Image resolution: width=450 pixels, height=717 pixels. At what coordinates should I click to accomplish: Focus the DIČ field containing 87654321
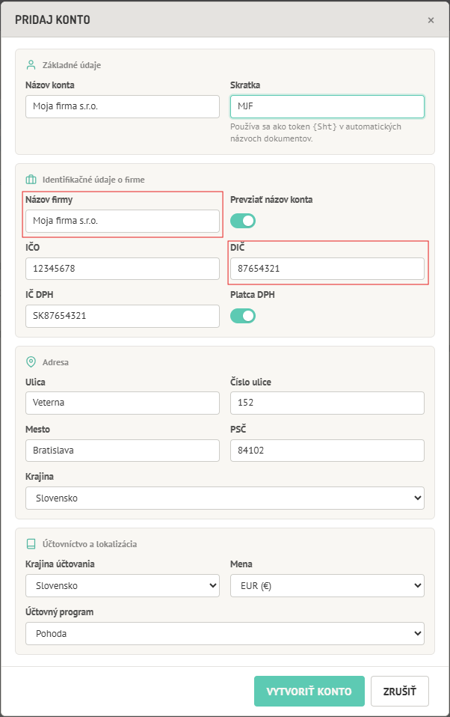(x=327, y=269)
